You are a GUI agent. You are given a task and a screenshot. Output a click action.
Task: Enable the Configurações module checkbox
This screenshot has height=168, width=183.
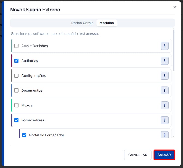(x=16, y=76)
